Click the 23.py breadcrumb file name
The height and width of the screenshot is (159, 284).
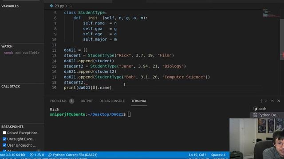point(59,6)
